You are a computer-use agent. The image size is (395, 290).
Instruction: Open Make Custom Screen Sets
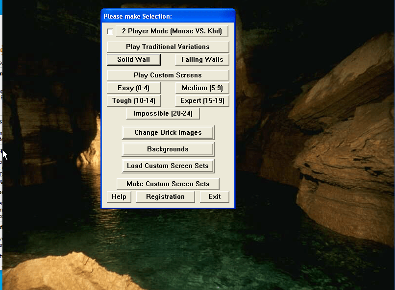coord(168,184)
